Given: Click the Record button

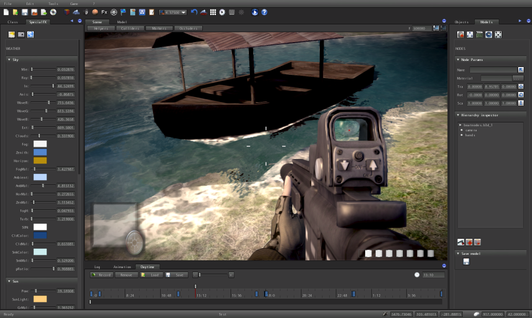Looking at the screenshot, I should tap(101, 275).
